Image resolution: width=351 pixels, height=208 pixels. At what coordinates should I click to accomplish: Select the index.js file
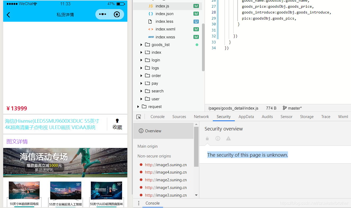[168, 6]
